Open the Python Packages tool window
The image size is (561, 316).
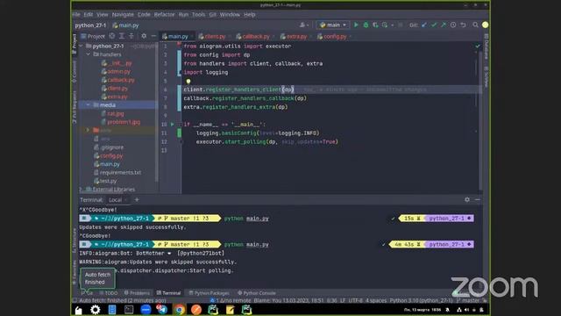[209, 292]
